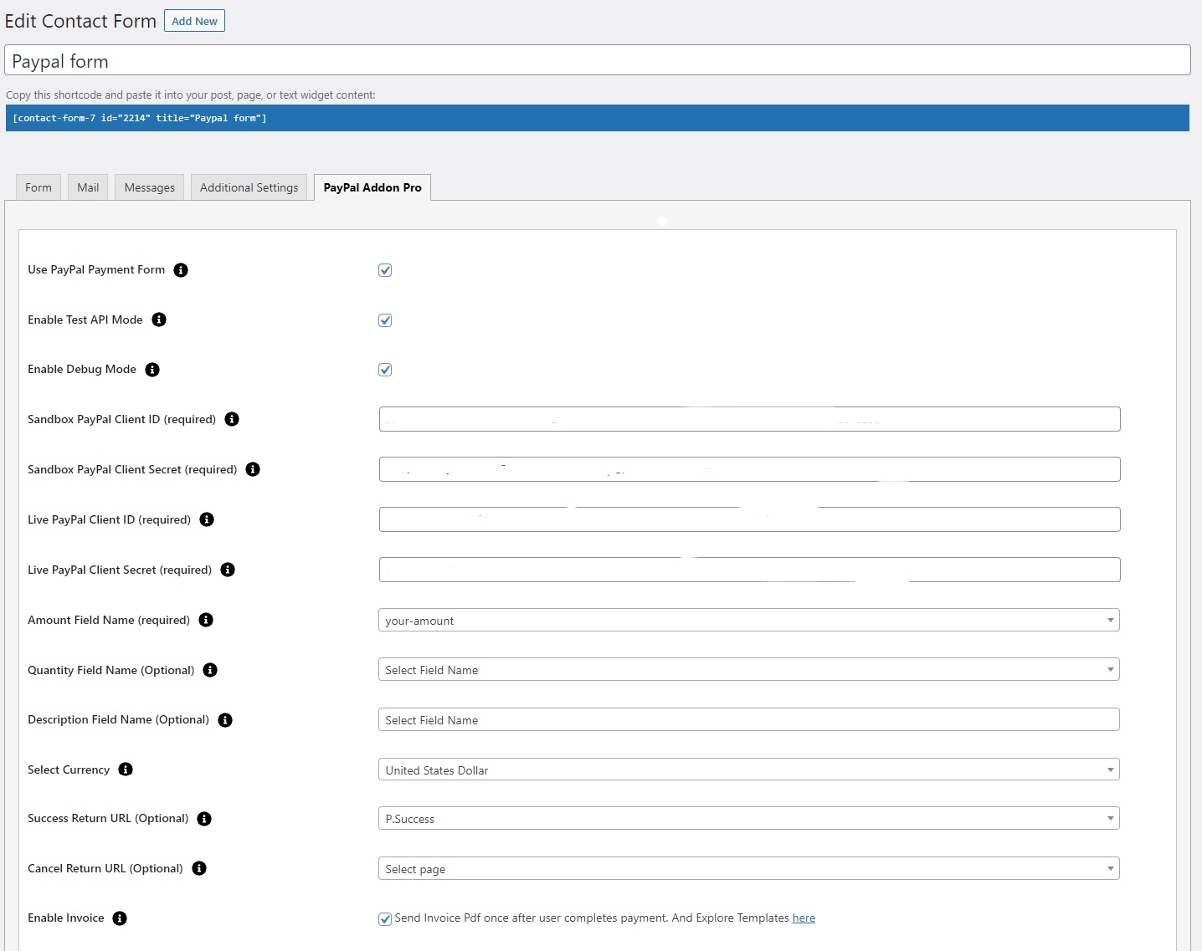This screenshot has width=1202, height=951.
Task: Click info icon for Live PayPal Client Secret
Action: (x=228, y=570)
